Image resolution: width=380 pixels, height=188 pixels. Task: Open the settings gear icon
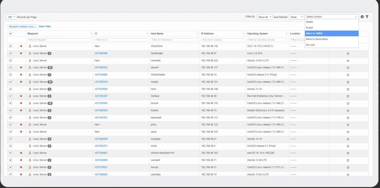(362, 17)
